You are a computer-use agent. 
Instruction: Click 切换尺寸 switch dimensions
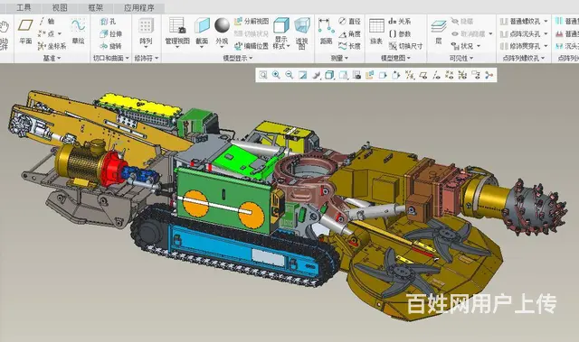(406, 46)
